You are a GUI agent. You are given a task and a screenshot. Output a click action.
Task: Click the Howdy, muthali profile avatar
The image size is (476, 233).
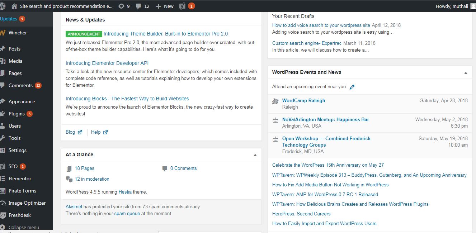coord(473,6)
